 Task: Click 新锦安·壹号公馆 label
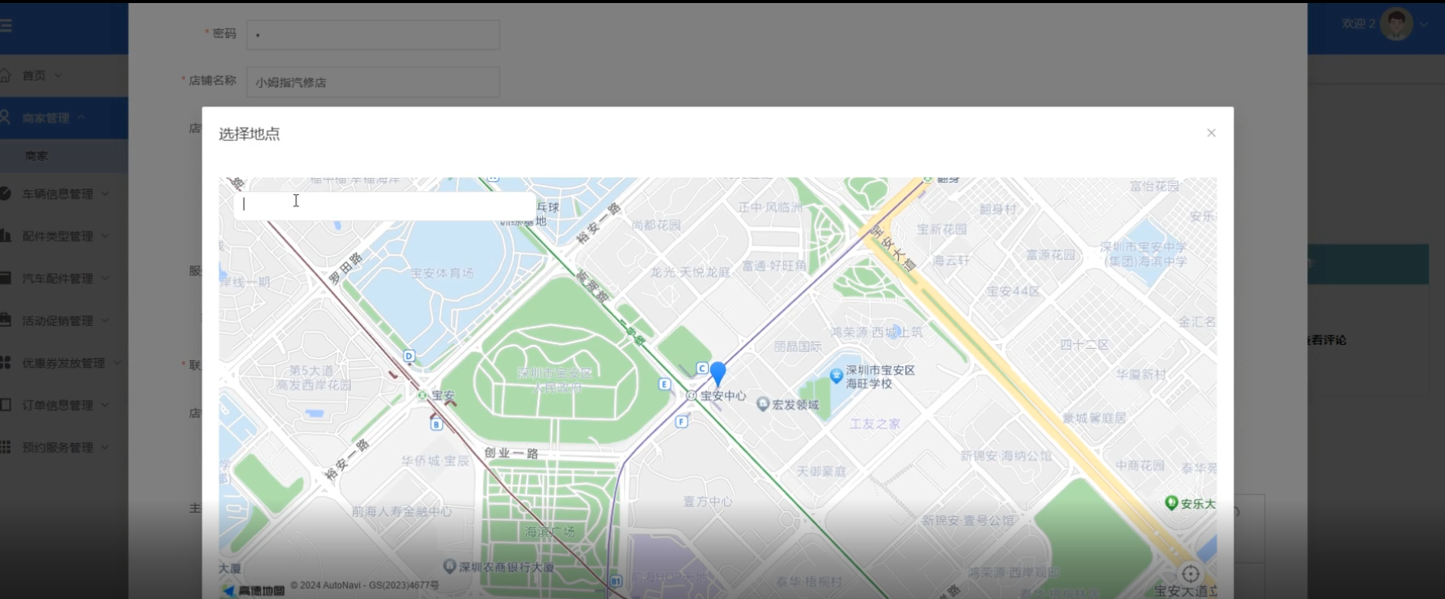(x=968, y=520)
